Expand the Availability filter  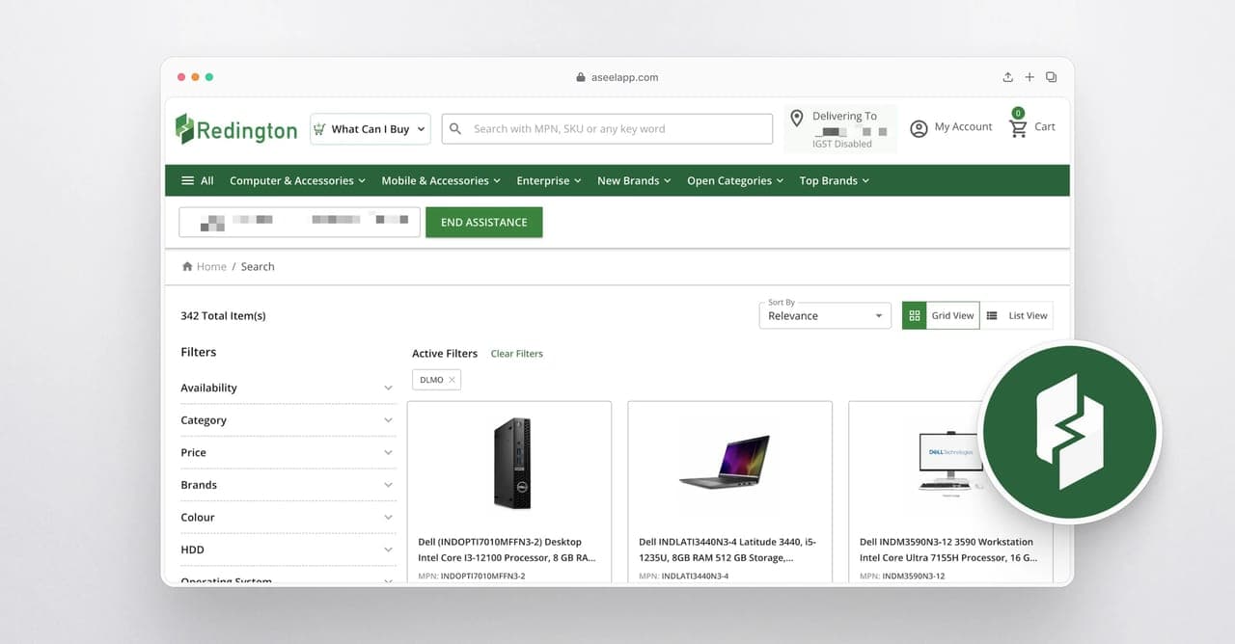click(288, 388)
